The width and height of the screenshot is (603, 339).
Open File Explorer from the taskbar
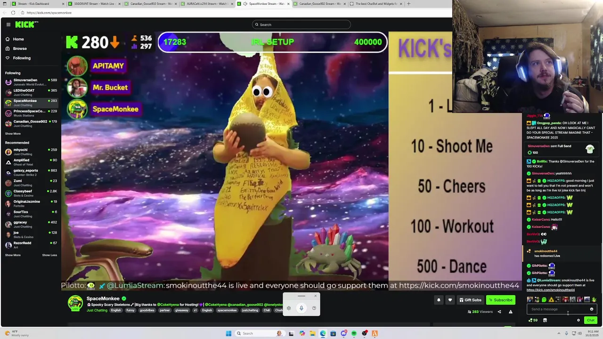[312, 333]
